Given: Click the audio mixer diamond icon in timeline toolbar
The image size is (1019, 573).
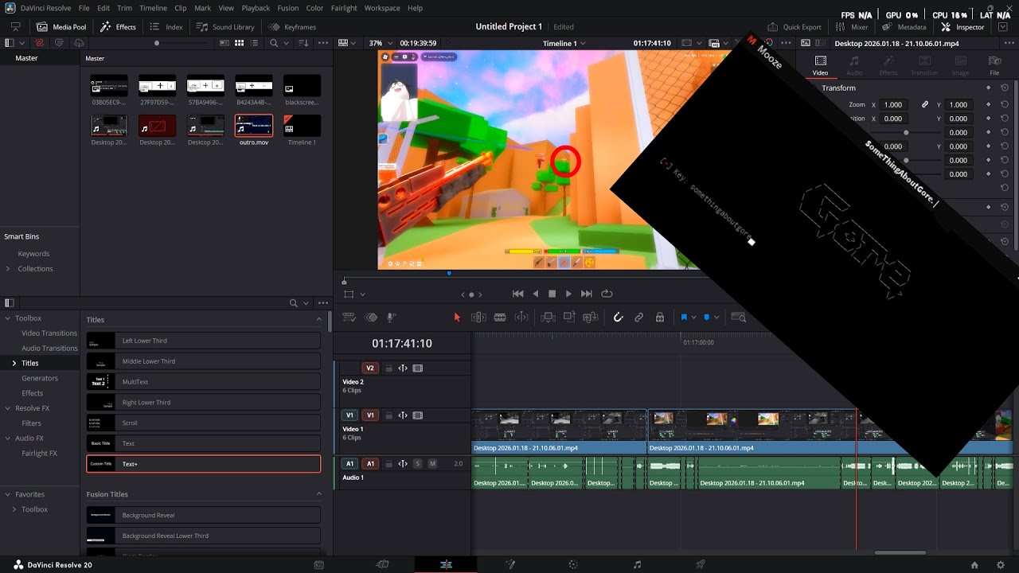Looking at the screenshot, I should (x=370, y=318).
